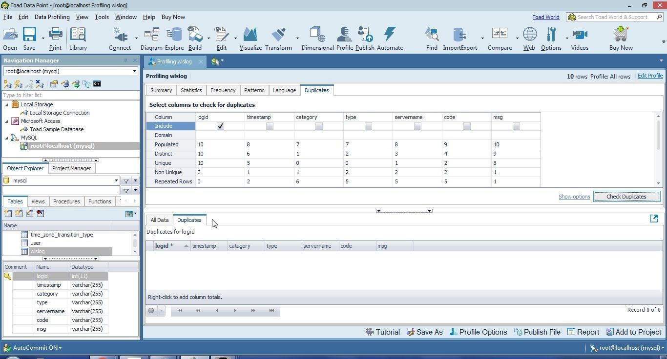
Task: Open the Toad World link
Action: (546, 17)
